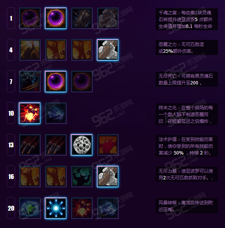Viewport: 225px width, 228px height.
Task: Choose the fire-breathing demon heroic ability at level 10
Action: (x=30, y=113)
